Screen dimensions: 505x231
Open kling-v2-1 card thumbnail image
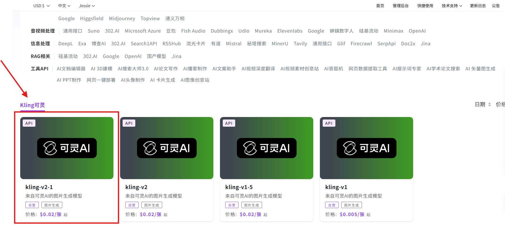tap(67, 148)
